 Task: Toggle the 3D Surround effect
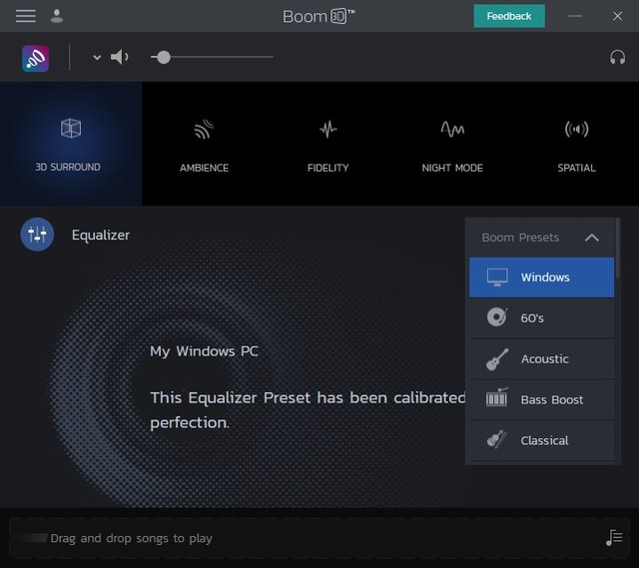(x=70, y=144)
